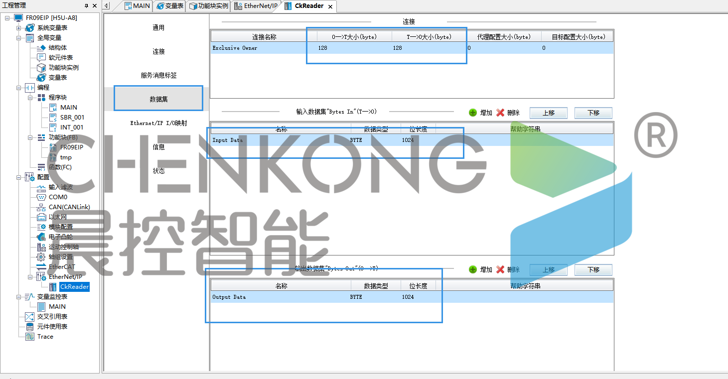Select the CkReader device icon in project tree
This screenshot has width=728, height=379.
53,287
